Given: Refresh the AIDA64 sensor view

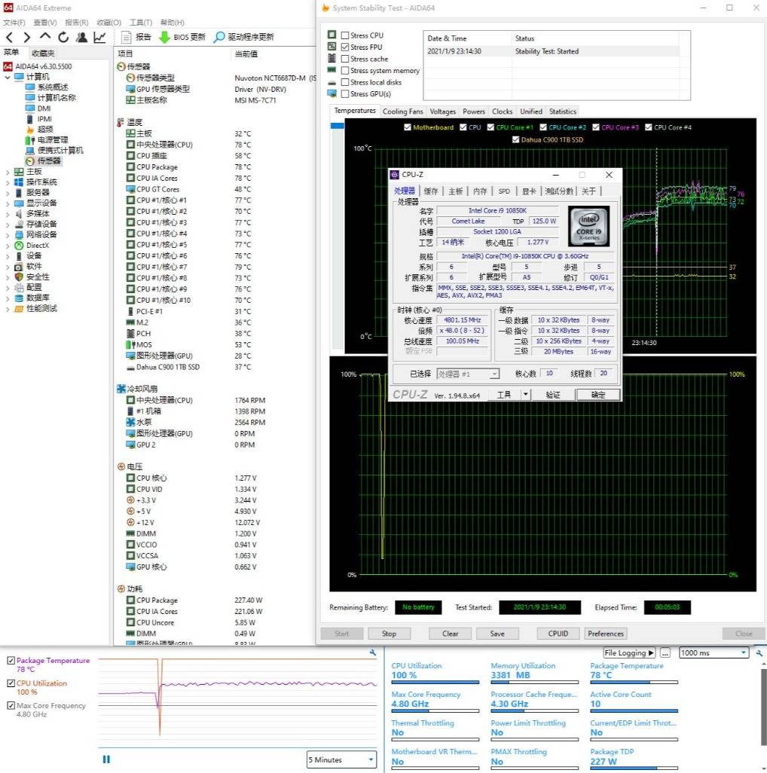Looking at the screenshot, I should point(63,37).
